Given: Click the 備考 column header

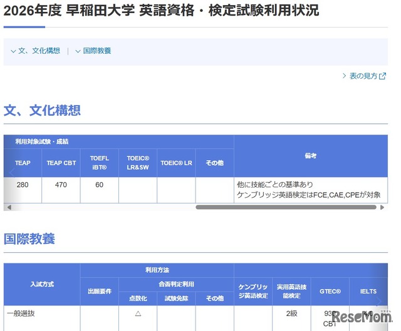Looking at the screenshot, I should (311, 156).
